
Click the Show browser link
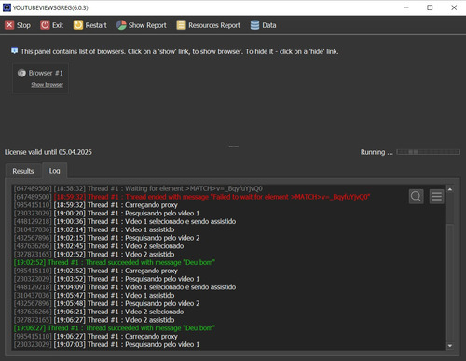47,85
